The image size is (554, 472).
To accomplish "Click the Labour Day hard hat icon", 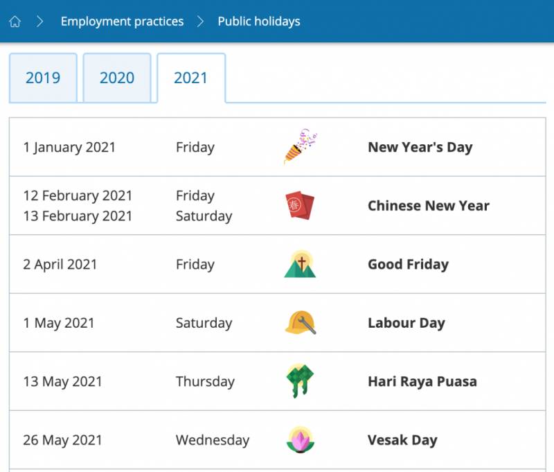I will click(300, 323).
